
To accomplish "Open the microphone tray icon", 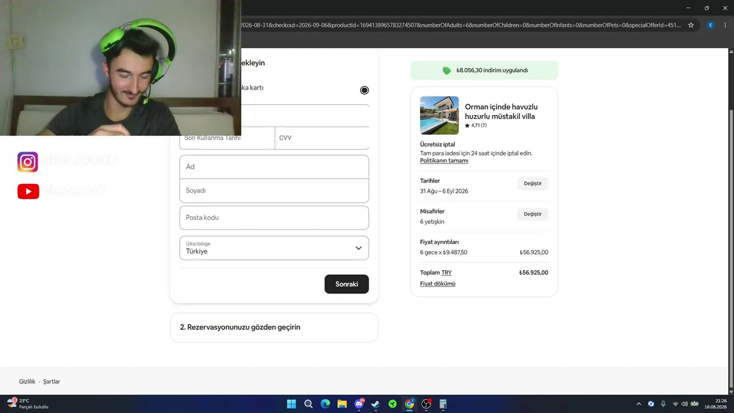I will 663,404.
